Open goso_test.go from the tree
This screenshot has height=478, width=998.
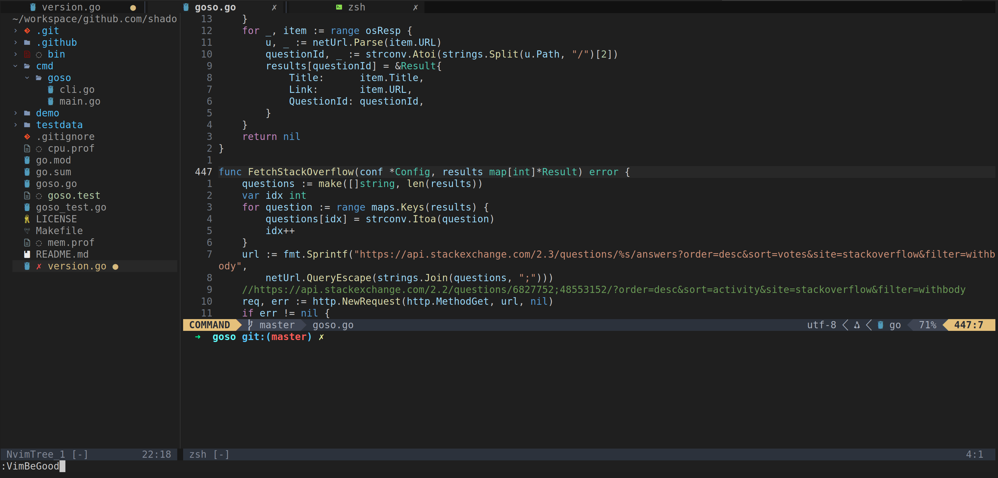(71, 207)
